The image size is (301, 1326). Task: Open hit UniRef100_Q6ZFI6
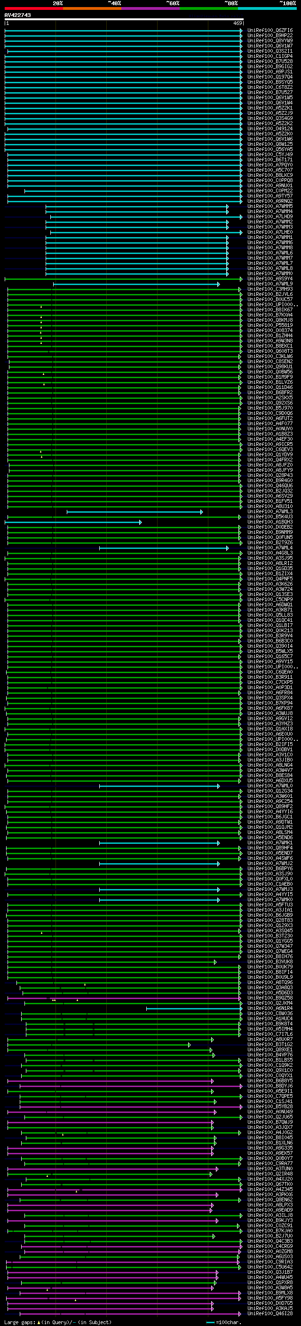point(270,31)
